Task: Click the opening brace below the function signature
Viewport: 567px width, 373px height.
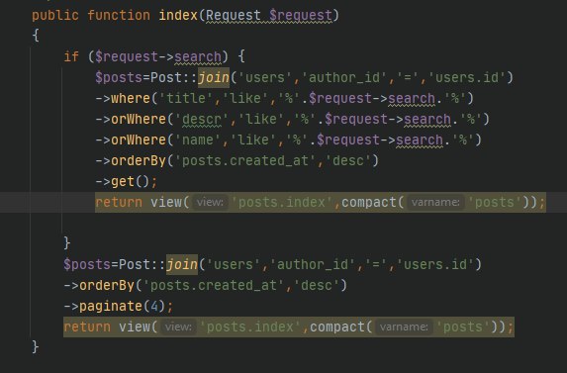Action: click(x=36, y=36)
